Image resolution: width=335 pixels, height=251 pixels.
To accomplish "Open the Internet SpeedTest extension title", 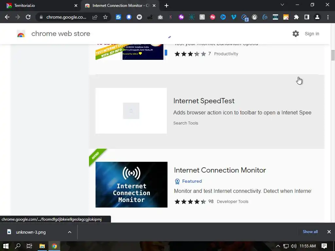I will click(204, 101).
